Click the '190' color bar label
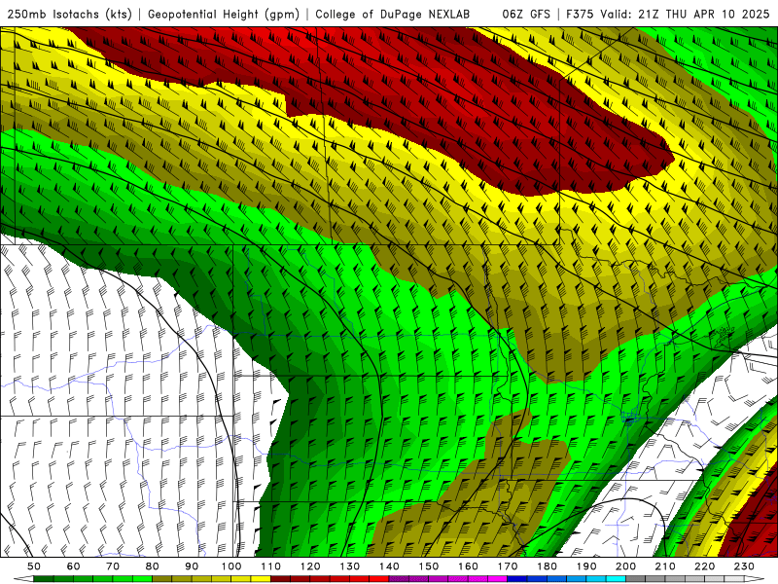Screen dimensions: 778x584 (x=586, y=566)
